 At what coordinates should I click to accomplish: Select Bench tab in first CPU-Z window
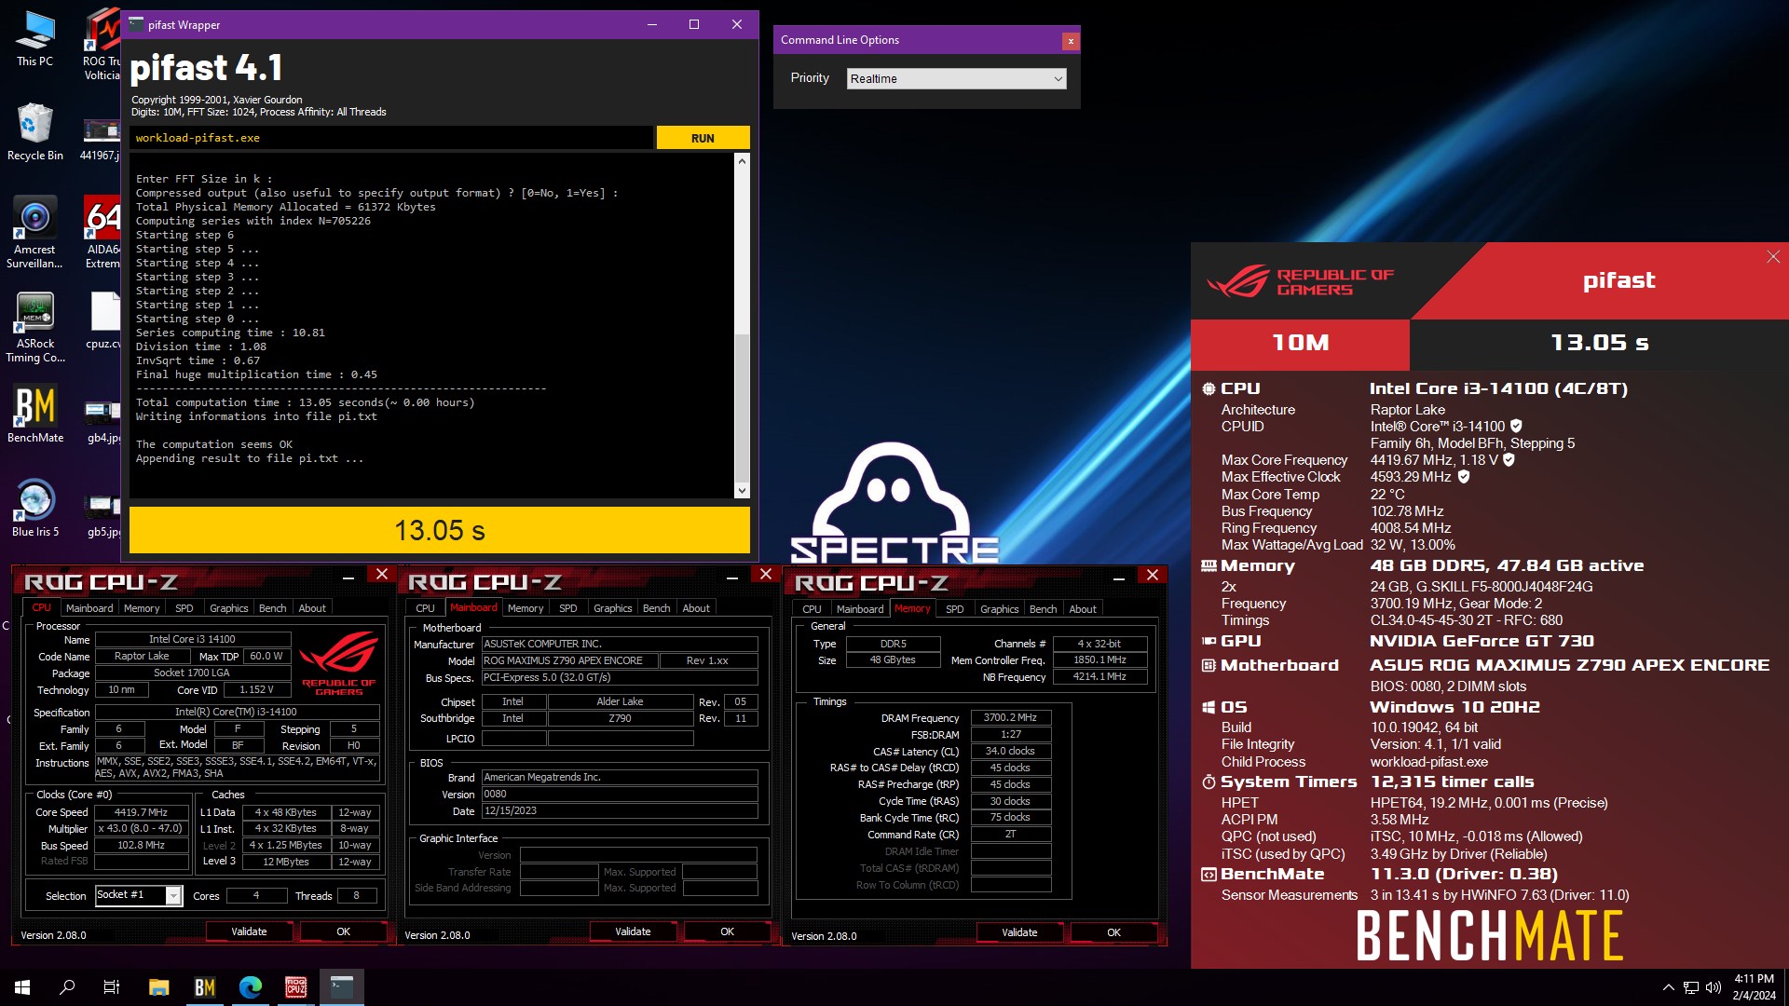click(272, 608)
